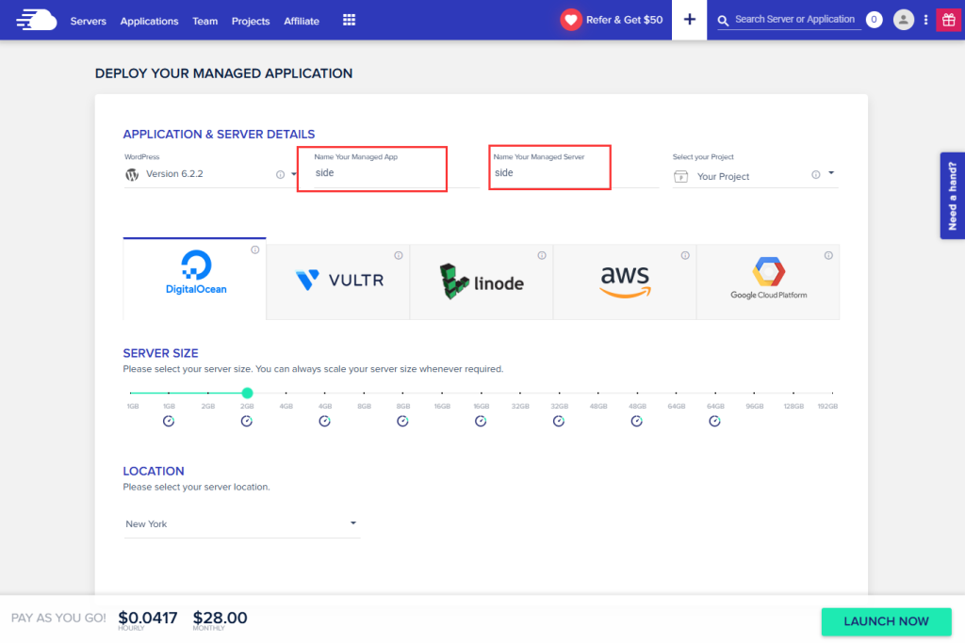Open the Need a hand? side tab
Viewport: 965px width, 643px height.
click(952, 196)
